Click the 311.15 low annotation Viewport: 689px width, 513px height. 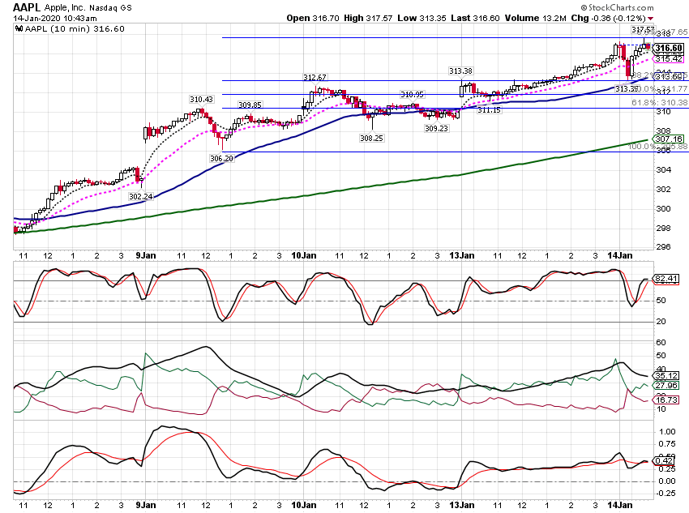(x=489, y=109)
